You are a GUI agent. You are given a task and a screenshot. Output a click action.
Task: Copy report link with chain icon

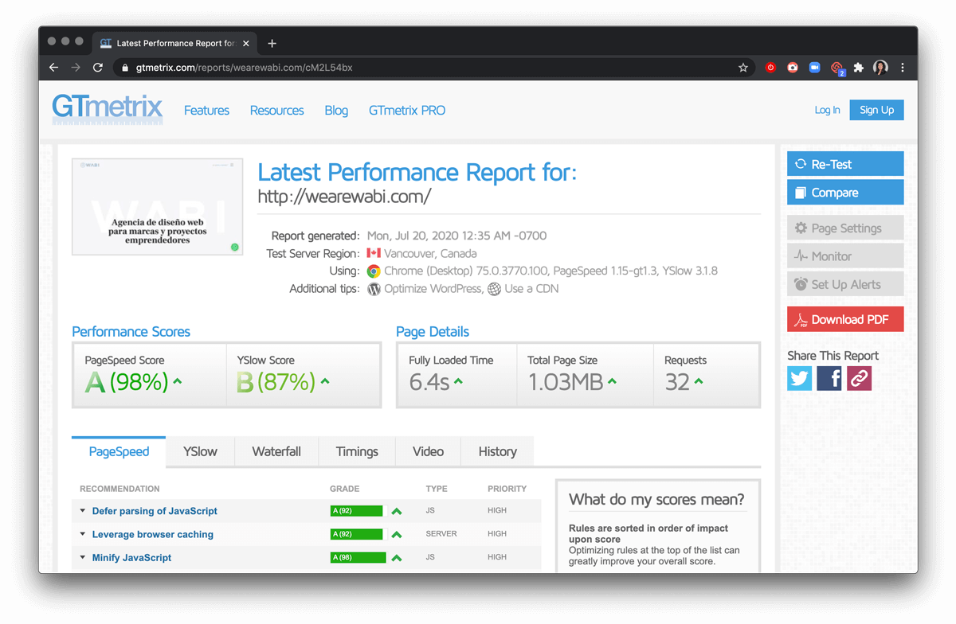click(x=859, y=378)
